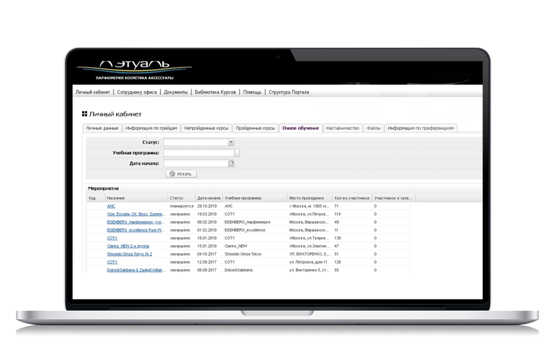Go to Библиотека Курсов menu

point(215,92)
